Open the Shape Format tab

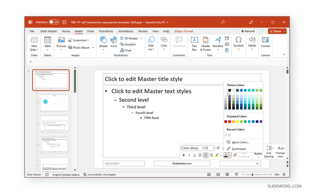(x=183, y=31)
